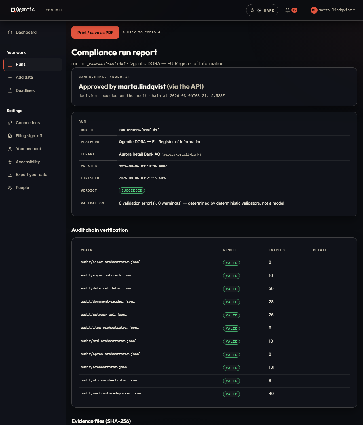Click the ENTRIES column header
Image resolution: width=363 pixels, height=425 pixels.
277,250
